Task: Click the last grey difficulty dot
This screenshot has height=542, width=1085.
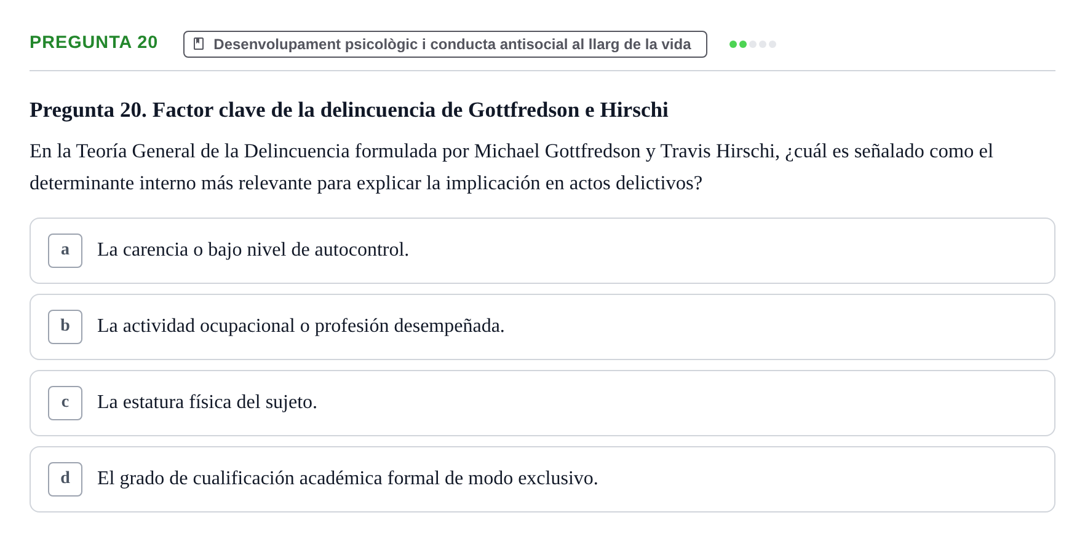Action: click(773, 44)
